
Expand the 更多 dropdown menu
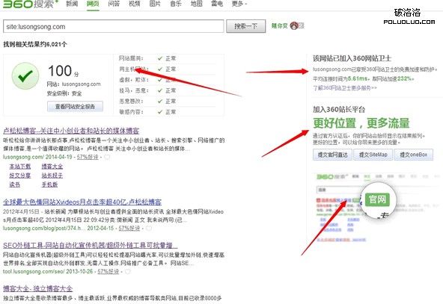pyautogui.click(x=239, y=4)
